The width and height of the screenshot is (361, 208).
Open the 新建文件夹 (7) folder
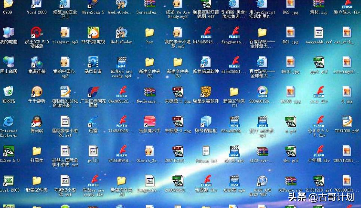[234, 92]
